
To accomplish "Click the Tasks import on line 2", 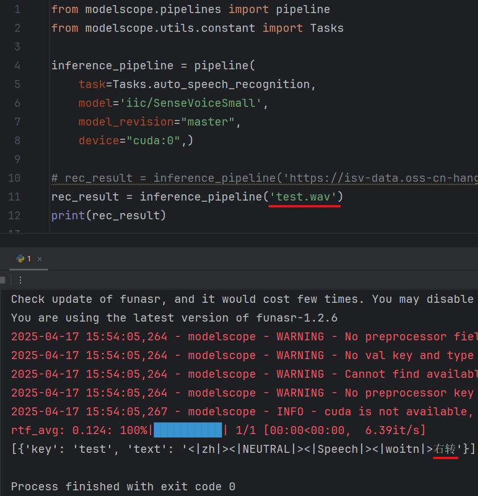I will click(326, 27).
